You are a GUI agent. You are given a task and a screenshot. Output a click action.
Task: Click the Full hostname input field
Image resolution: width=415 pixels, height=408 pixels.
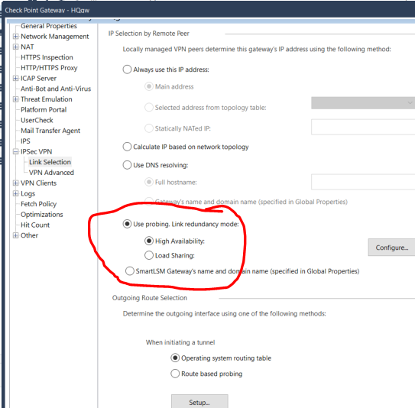point(363,182)
